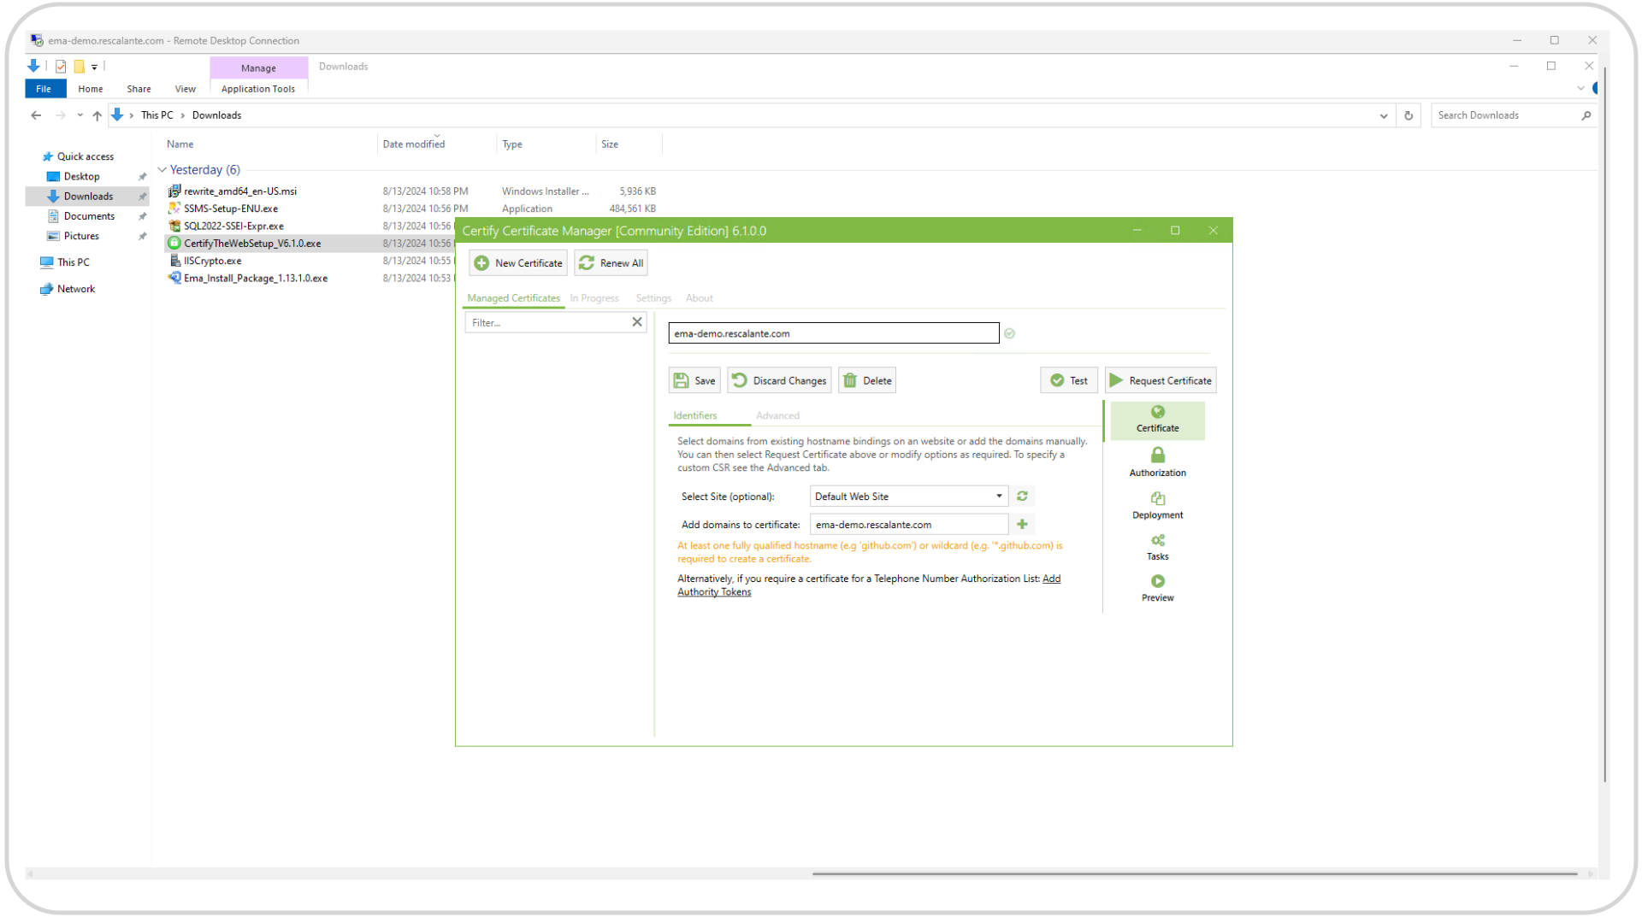
Task: Collapse the Yesterday group
Action: click(162, 170)
